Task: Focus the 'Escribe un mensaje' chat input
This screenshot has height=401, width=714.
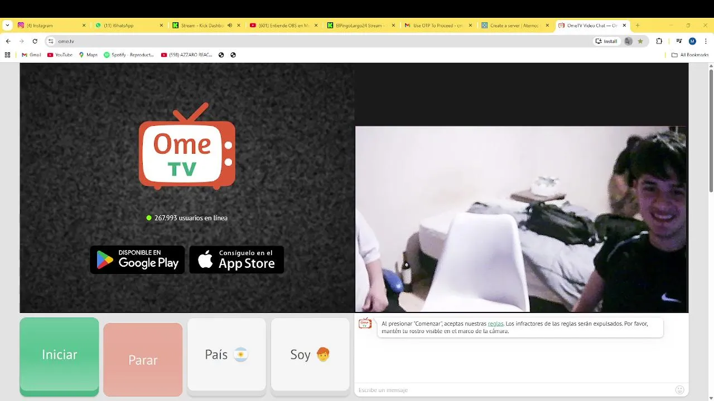Action: pos(513,390)
